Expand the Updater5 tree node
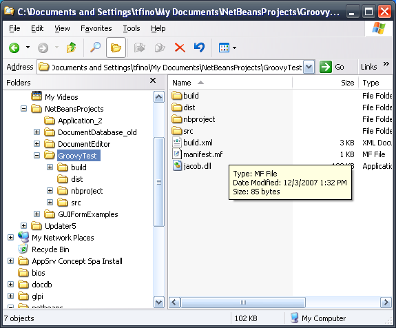 point(23,225)
